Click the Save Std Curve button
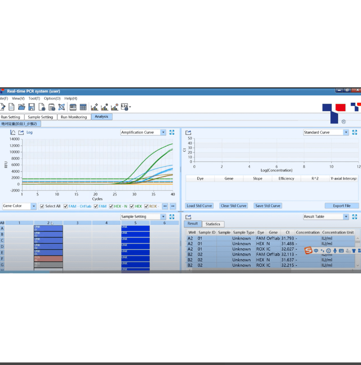The height and width of the screenshot is (365, 361). click(x=268, y=206)
